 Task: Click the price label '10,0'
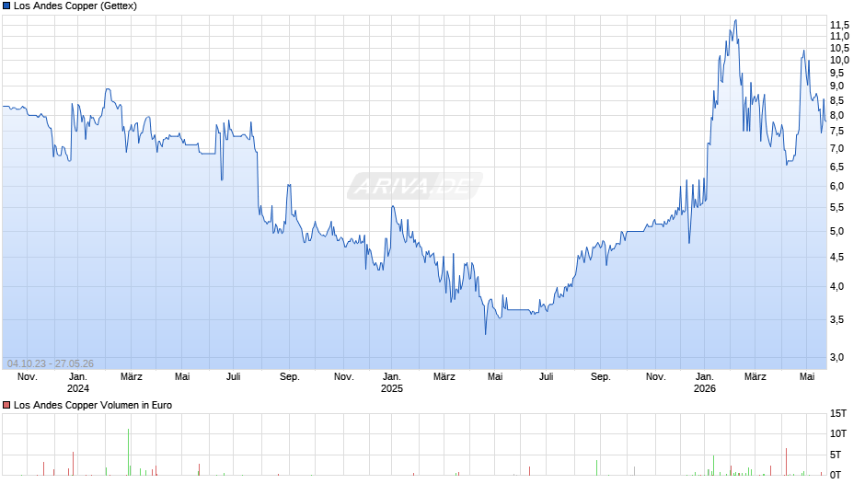pos(839,60)
